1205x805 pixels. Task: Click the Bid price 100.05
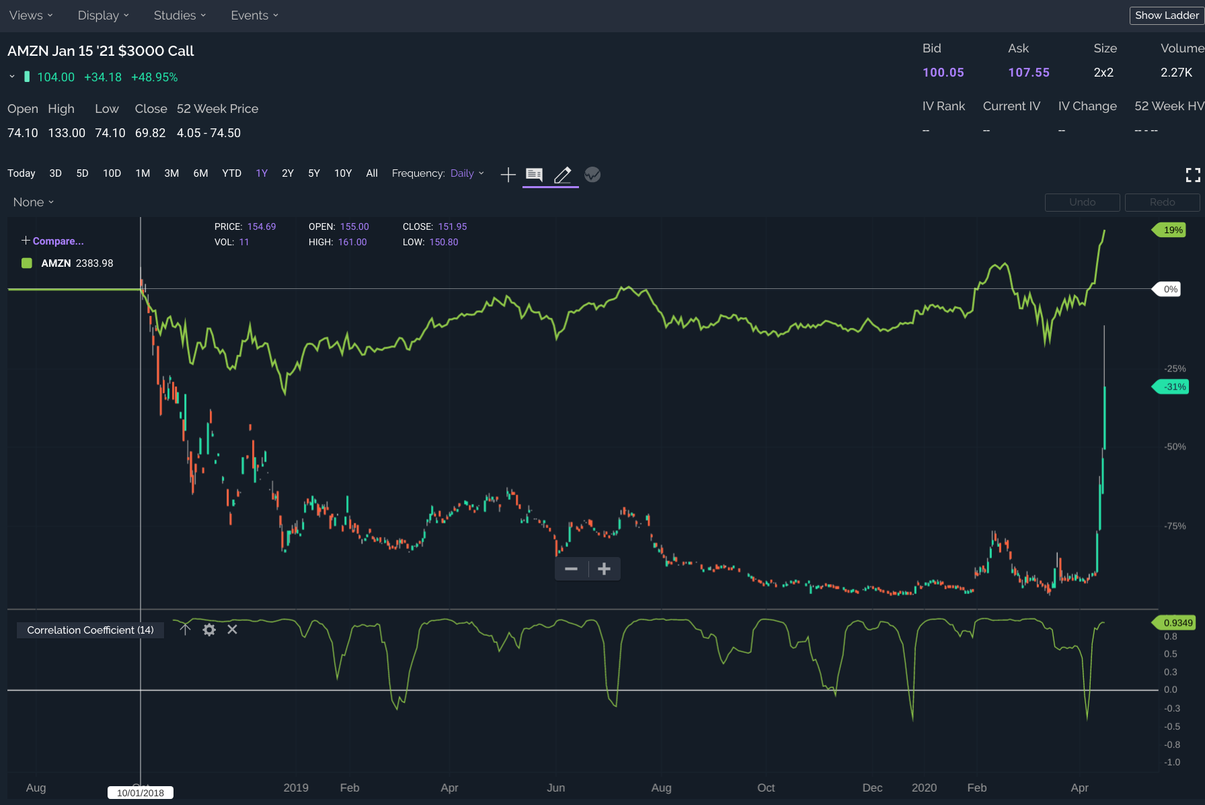(943, 73)
